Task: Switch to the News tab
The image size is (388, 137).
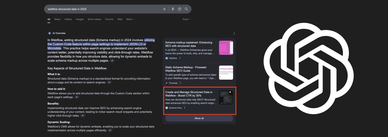Action: (x=57, y=19)
